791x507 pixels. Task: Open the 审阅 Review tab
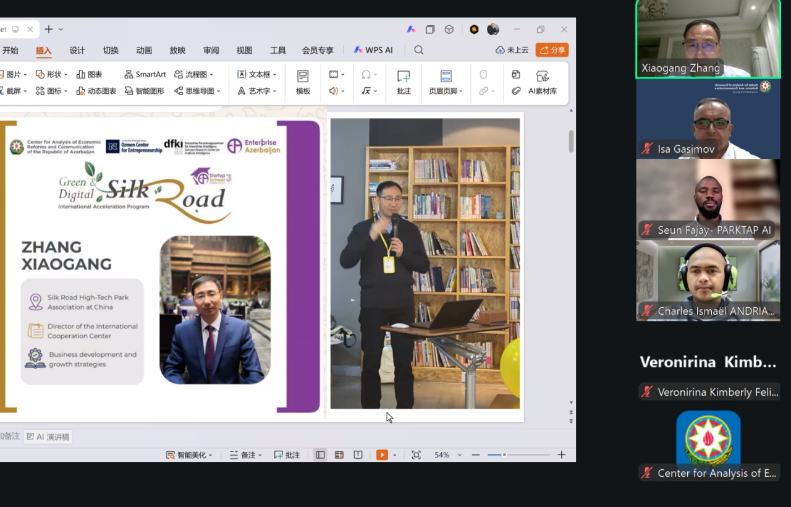point(211,50)
